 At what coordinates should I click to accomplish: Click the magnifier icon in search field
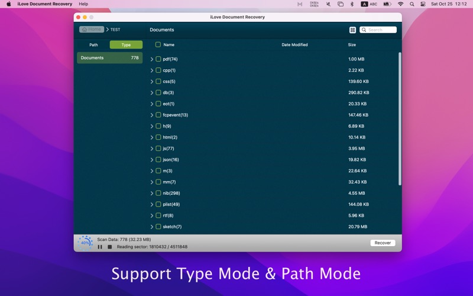tap(364, 30)
